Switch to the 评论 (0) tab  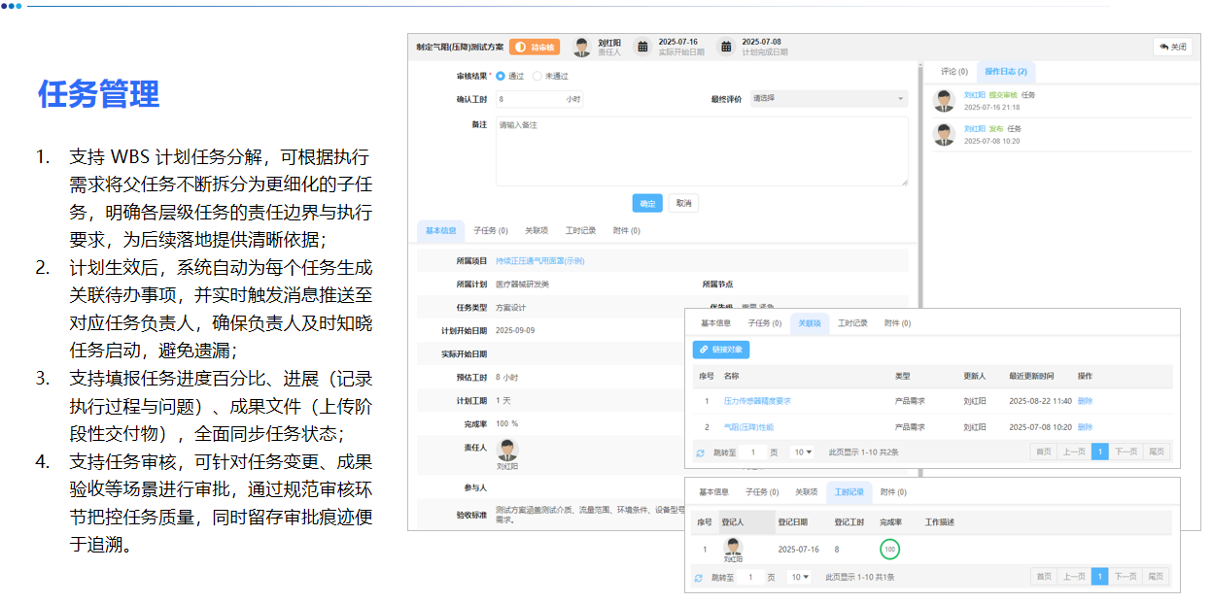pos(953,72)
